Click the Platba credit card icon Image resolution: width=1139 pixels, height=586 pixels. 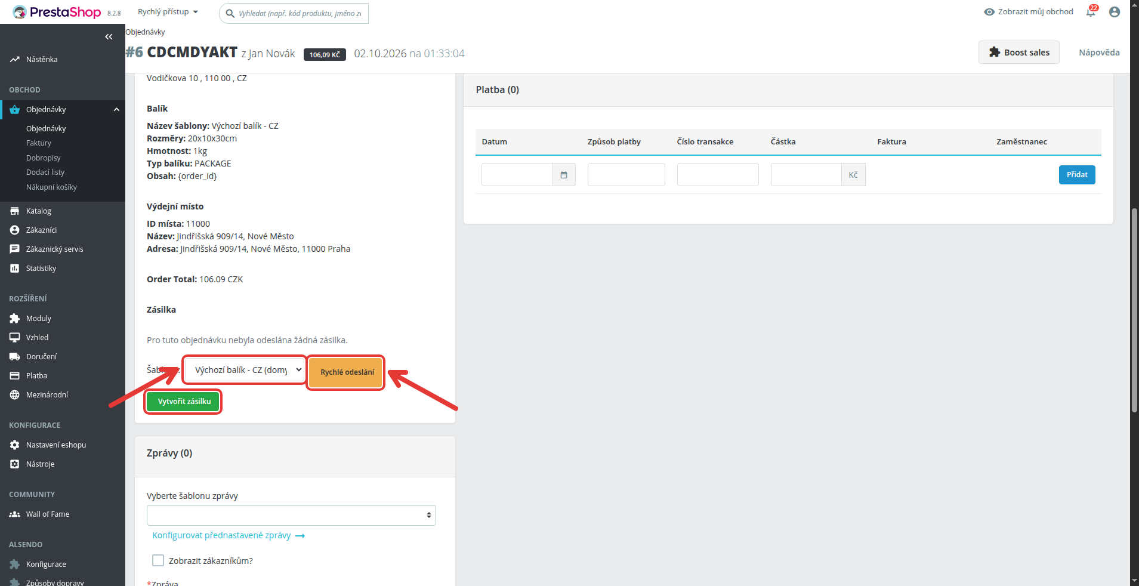(x=14, y=376)
